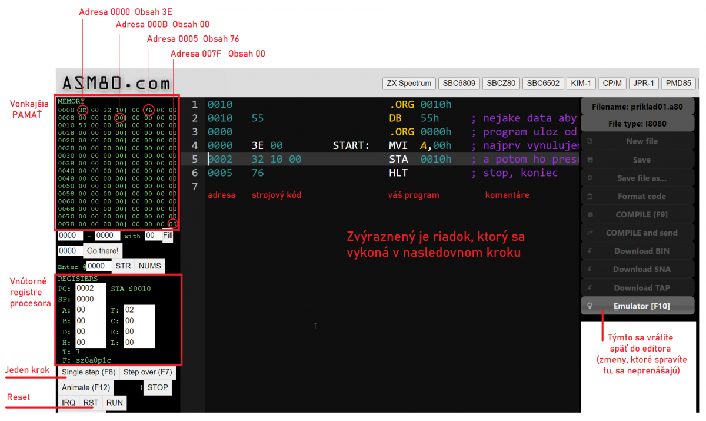Reset the processor with RST
Viewport: 706px width, 421px height.
coord(91,403)
